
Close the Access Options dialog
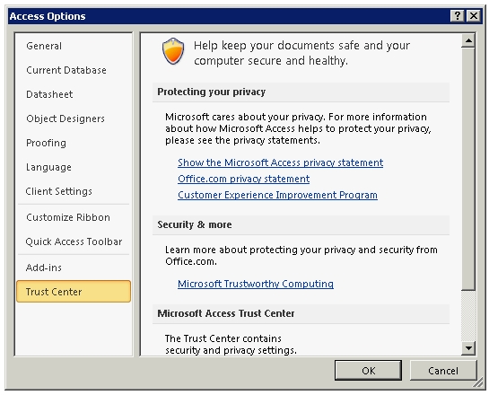click(x=474, y=15)
